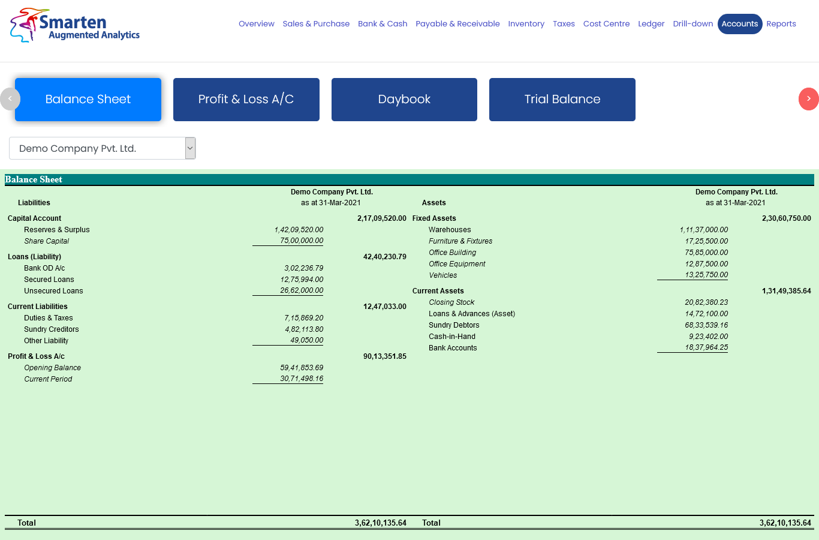The height and width of the screenshot is (540, 819).
Task: Click the Capital Account heading
Action: point(34,218)
